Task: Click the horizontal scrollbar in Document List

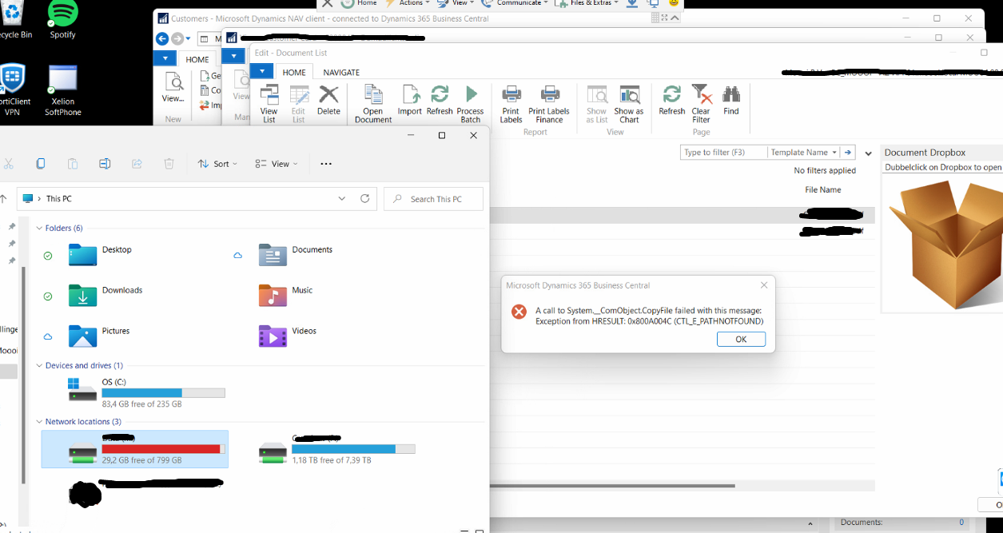Action: (612, 485)
